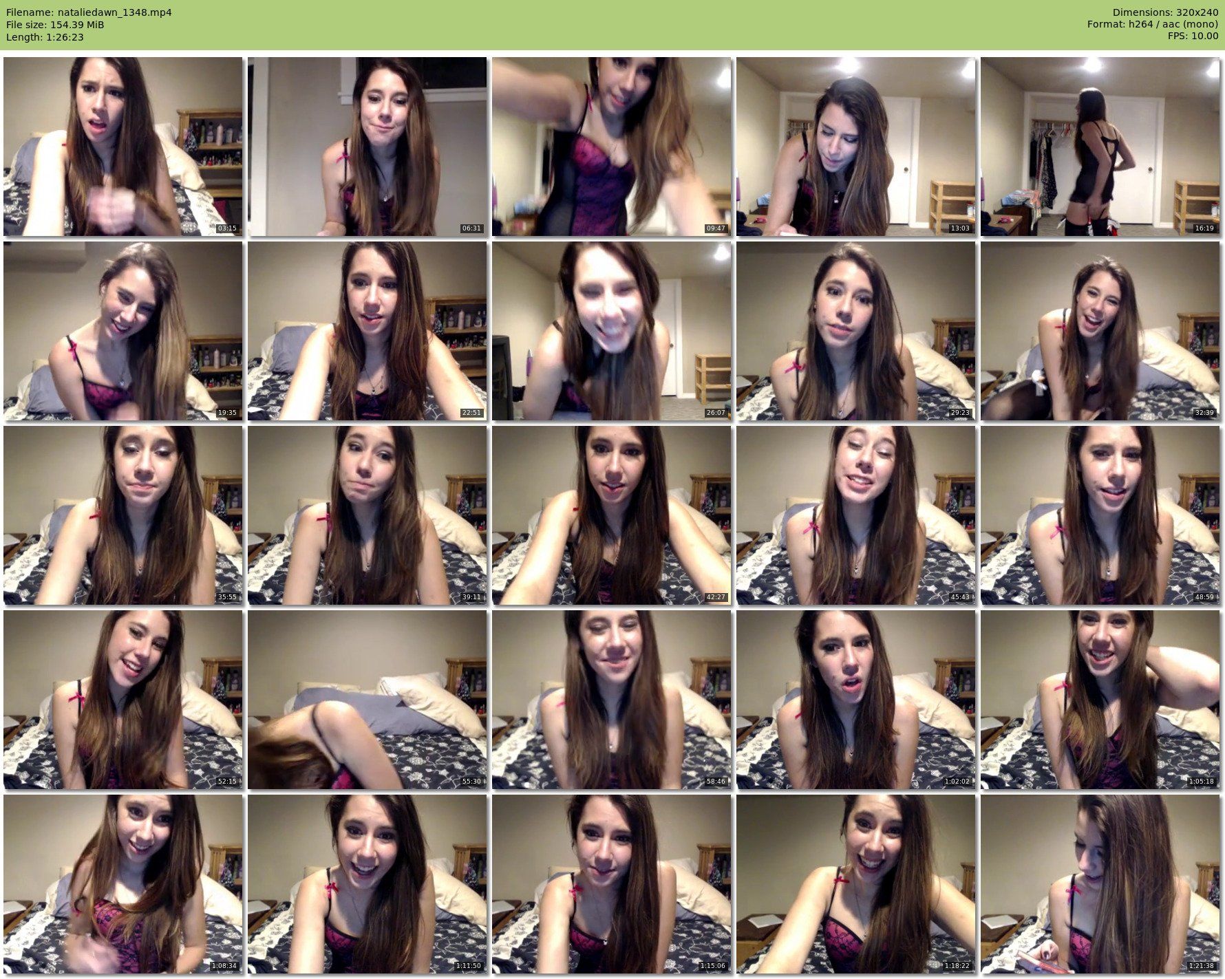Select the thumbnail timestamped 29:23
The image size is (1225, 979).
point(855,331)
